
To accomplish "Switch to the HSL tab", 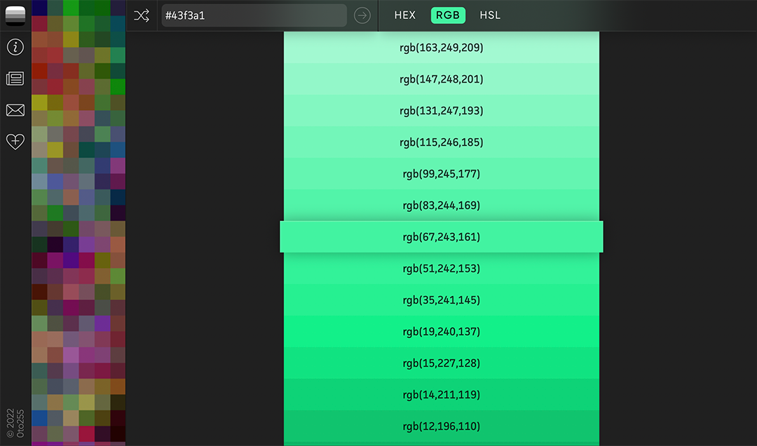I will click(489, 15).
